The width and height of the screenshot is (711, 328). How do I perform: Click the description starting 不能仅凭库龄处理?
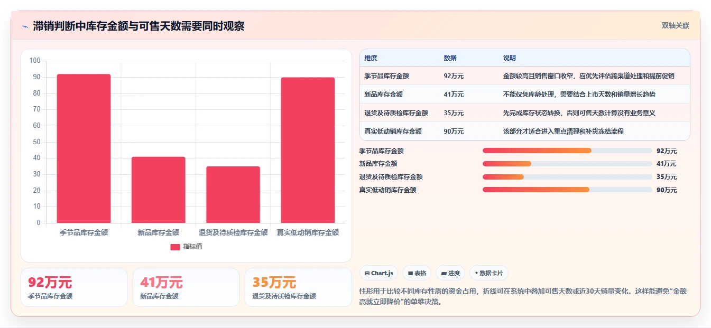coord(579,95)
